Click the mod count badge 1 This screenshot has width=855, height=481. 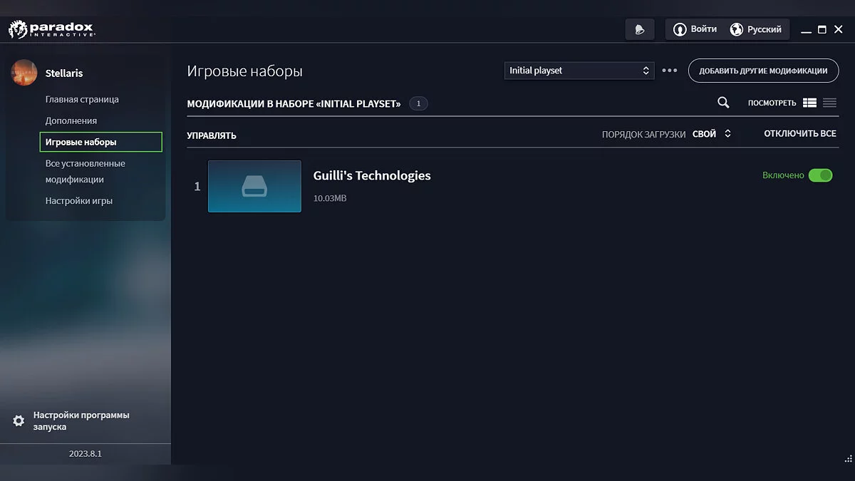[418, 103]
